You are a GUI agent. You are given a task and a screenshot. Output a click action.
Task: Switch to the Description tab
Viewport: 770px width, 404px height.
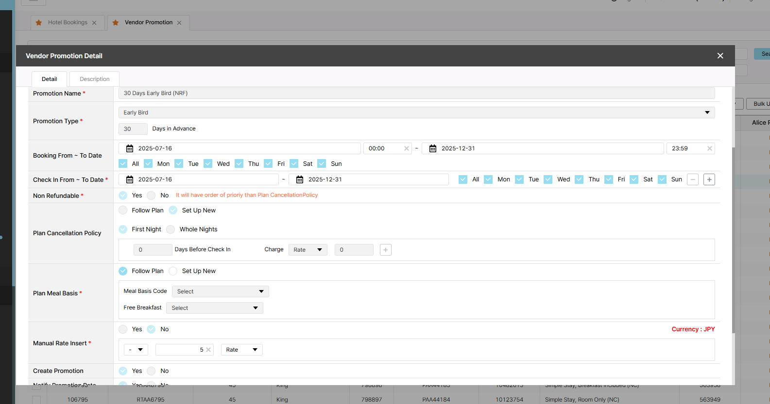tap(94, 79)
